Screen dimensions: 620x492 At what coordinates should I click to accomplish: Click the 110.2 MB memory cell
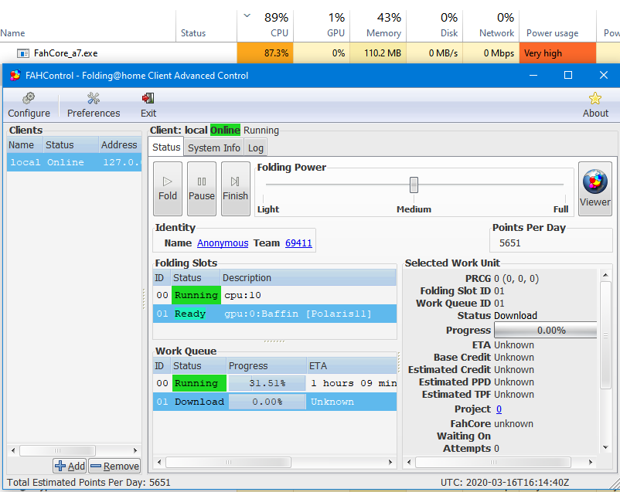tap(378, 53)
